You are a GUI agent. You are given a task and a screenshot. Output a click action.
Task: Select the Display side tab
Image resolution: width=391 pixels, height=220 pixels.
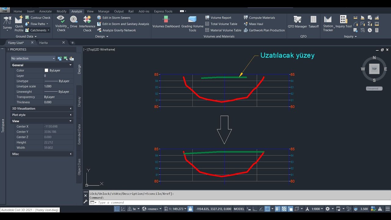(x=79, y=101)
